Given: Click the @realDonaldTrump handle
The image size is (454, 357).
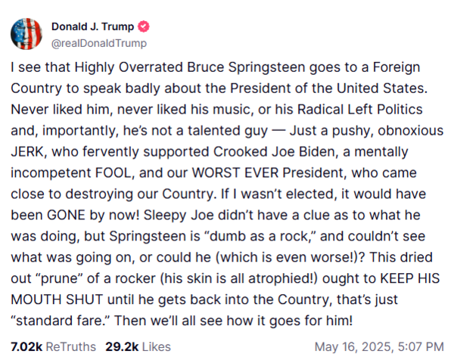Looking at the screenshot, I should (x=99, y=43).
